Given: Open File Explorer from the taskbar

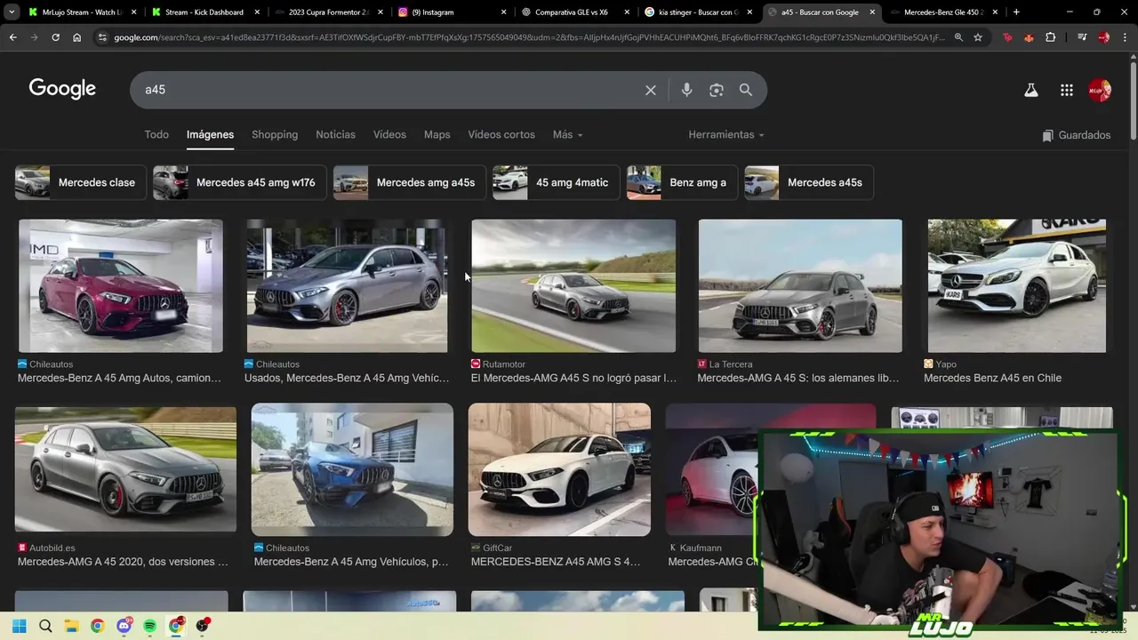Looking at the screenshot, I should [71, 626].
